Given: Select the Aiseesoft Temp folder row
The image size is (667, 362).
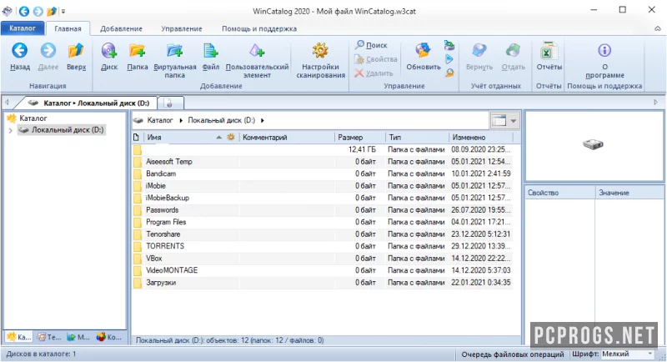Looking at the screenshot, I should [x=323, y=162].
